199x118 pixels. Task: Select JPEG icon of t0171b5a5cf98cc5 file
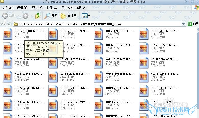coord(98,105)
